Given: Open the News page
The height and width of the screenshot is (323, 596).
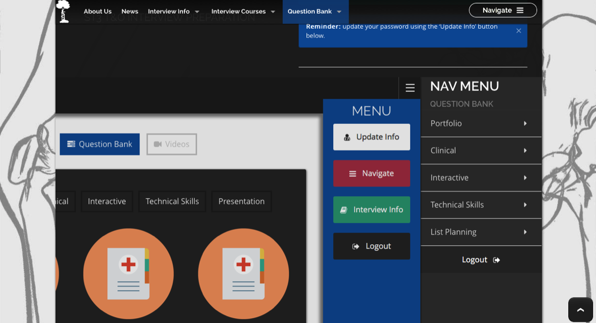Looking at the screenshot, I should (x=130, y=11).
